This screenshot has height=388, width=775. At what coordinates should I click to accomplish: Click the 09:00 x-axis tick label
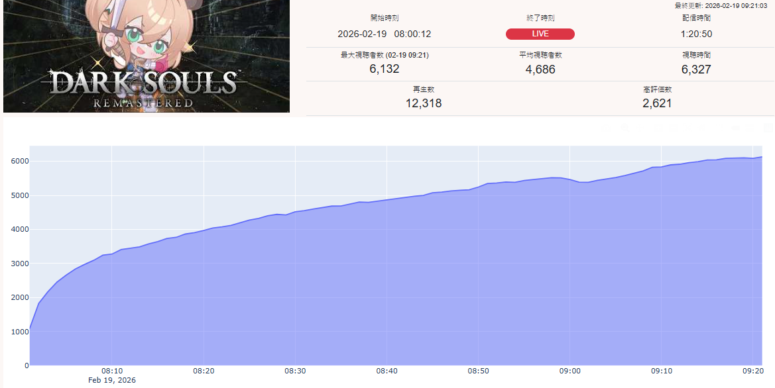click(570, 371)
